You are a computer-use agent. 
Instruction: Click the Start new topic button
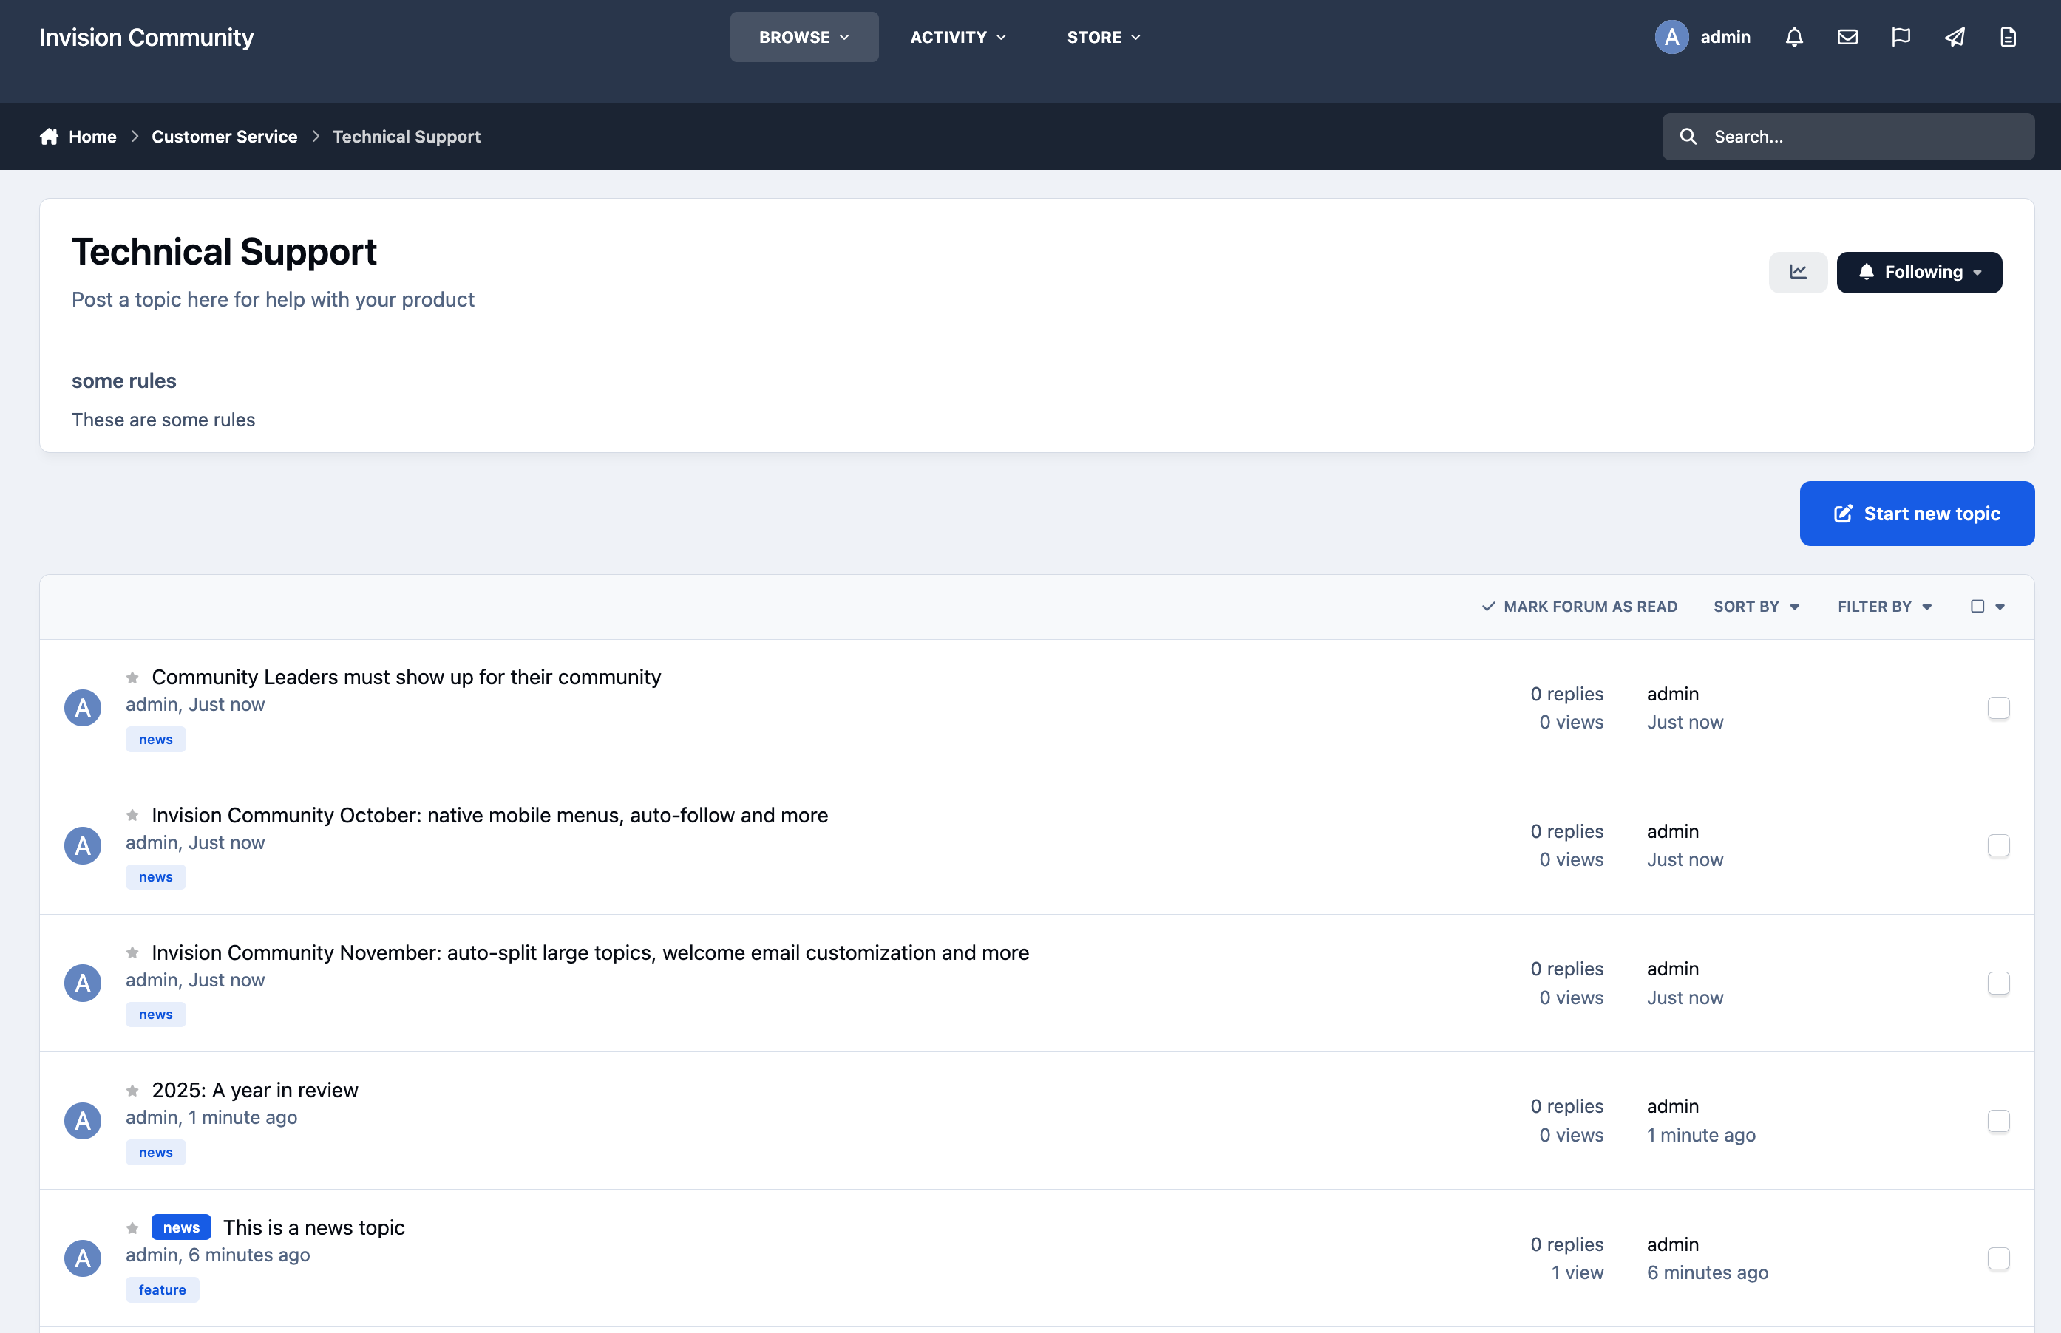tap(1916, 514)
